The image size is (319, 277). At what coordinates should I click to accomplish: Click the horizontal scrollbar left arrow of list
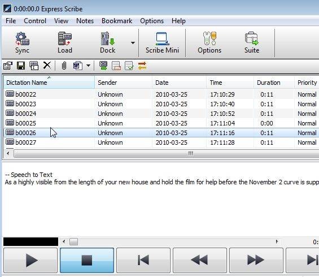(8, 153)
